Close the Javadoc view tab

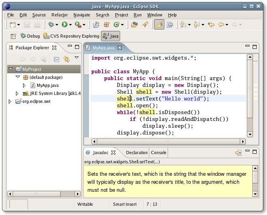point(113,153)
